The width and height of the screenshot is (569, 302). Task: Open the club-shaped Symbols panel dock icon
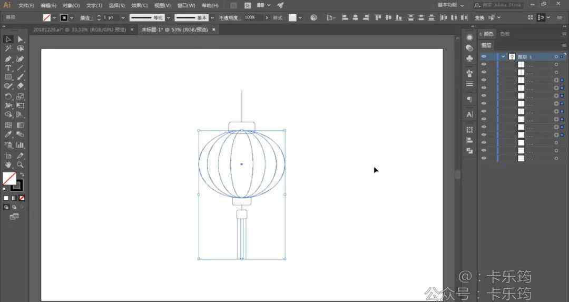[469, 59]
